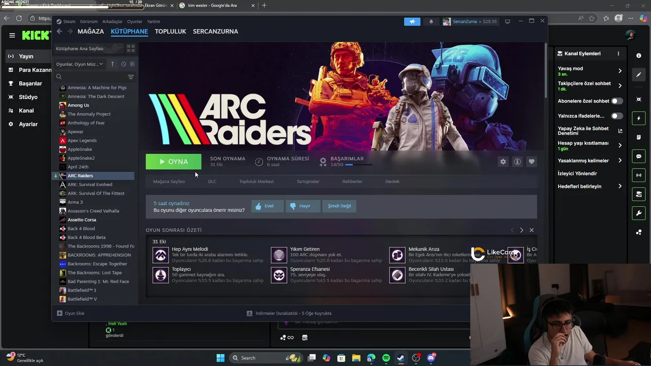Close the Oyun Sonrası Özeti section
This screenshot has height=366, width=651.
531,230
